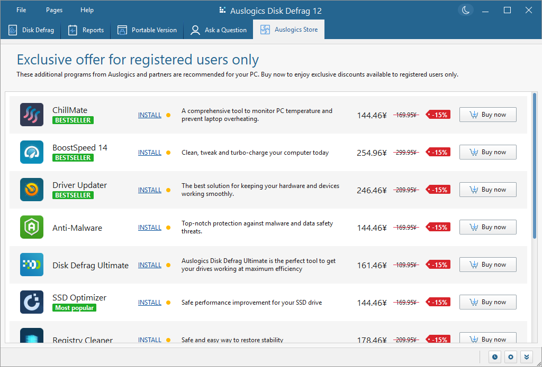
Task: Install SSD Optimizer via INSTALL link
Action: tap(150, 303)
